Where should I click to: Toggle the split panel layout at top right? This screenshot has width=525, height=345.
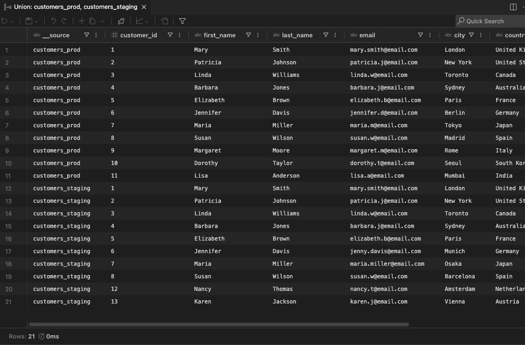tap(513, 7)
